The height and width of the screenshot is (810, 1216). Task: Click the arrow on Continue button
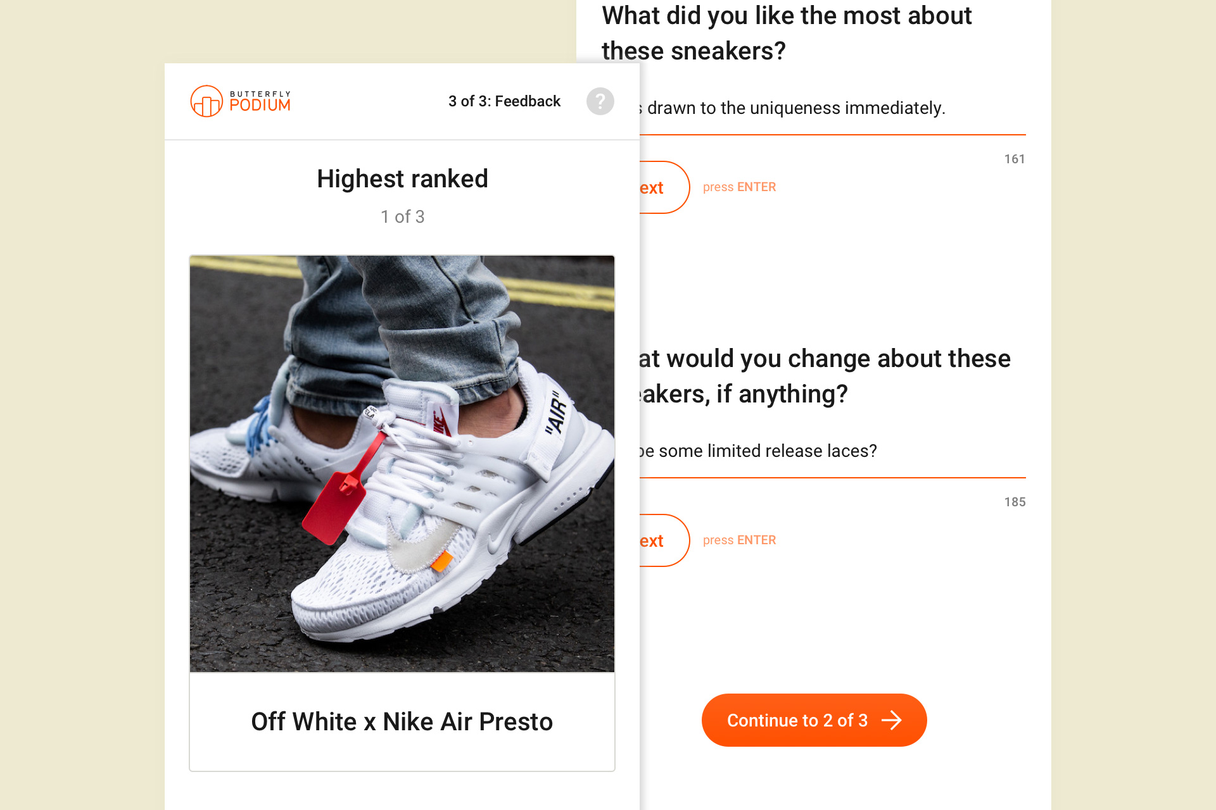coord(892,720)
